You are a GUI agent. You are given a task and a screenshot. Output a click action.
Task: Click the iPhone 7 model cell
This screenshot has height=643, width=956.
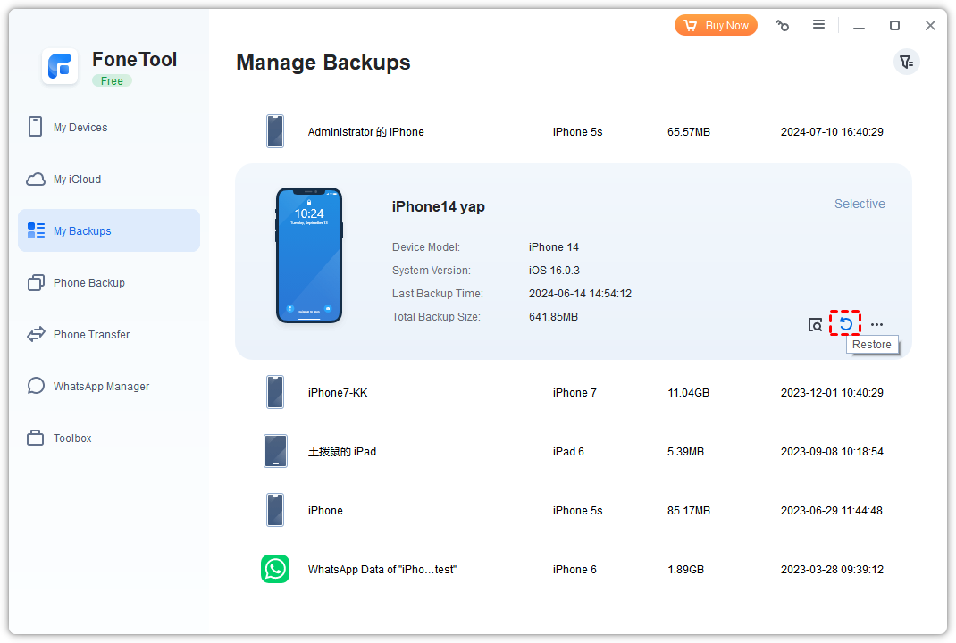[575, 393]
